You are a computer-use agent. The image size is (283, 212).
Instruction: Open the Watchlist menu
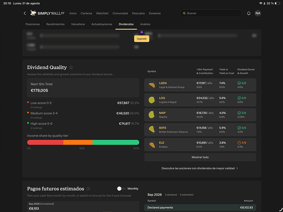(102, 13)
